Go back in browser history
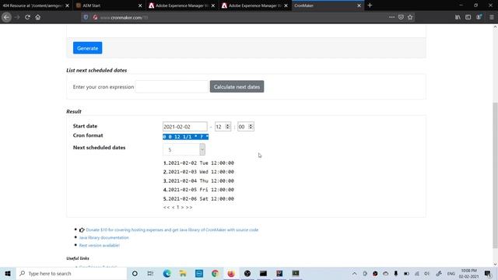498x280 pixels. pos(6,17)
